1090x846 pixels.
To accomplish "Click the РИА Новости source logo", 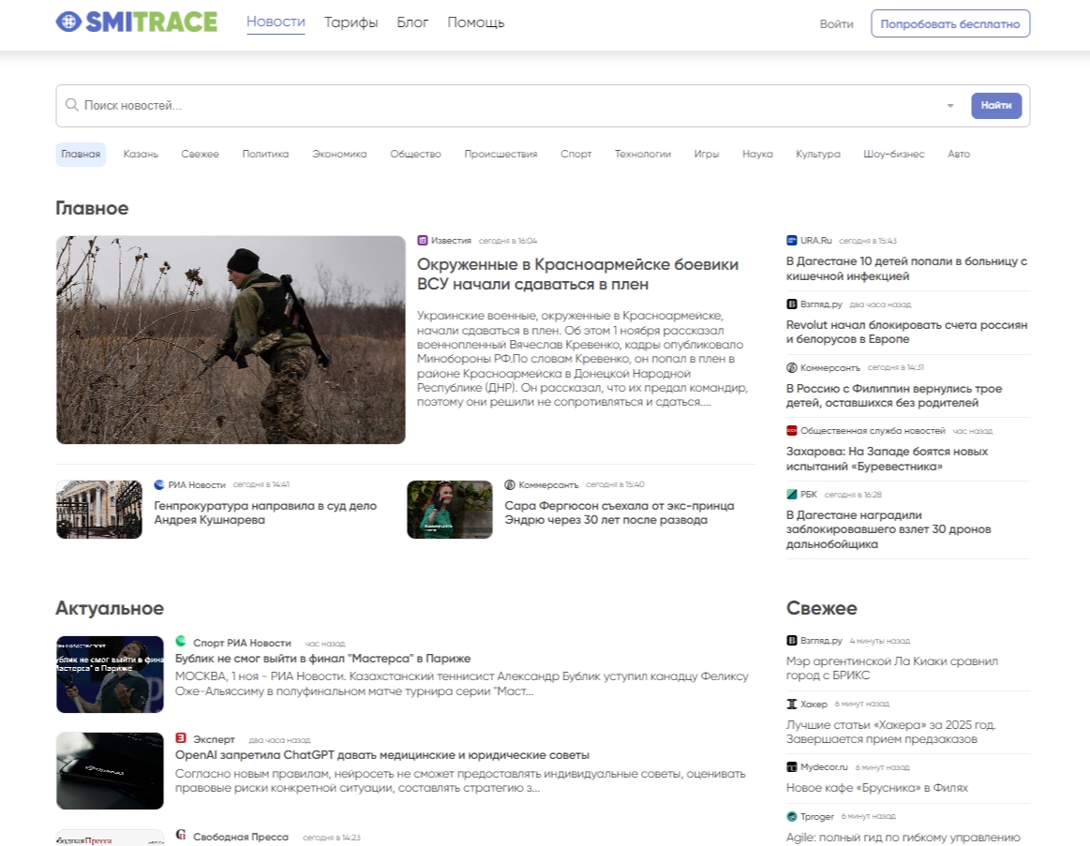I will point(157,484).
